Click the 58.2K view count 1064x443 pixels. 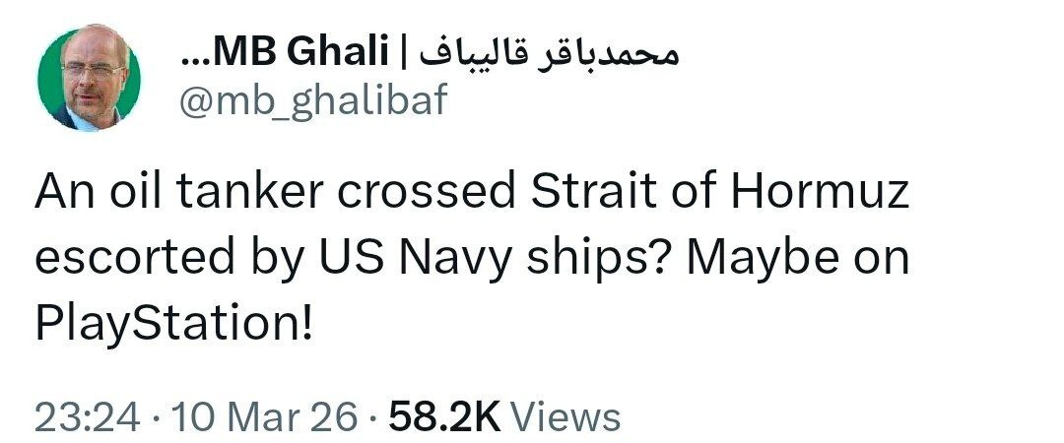click(446, 416)
